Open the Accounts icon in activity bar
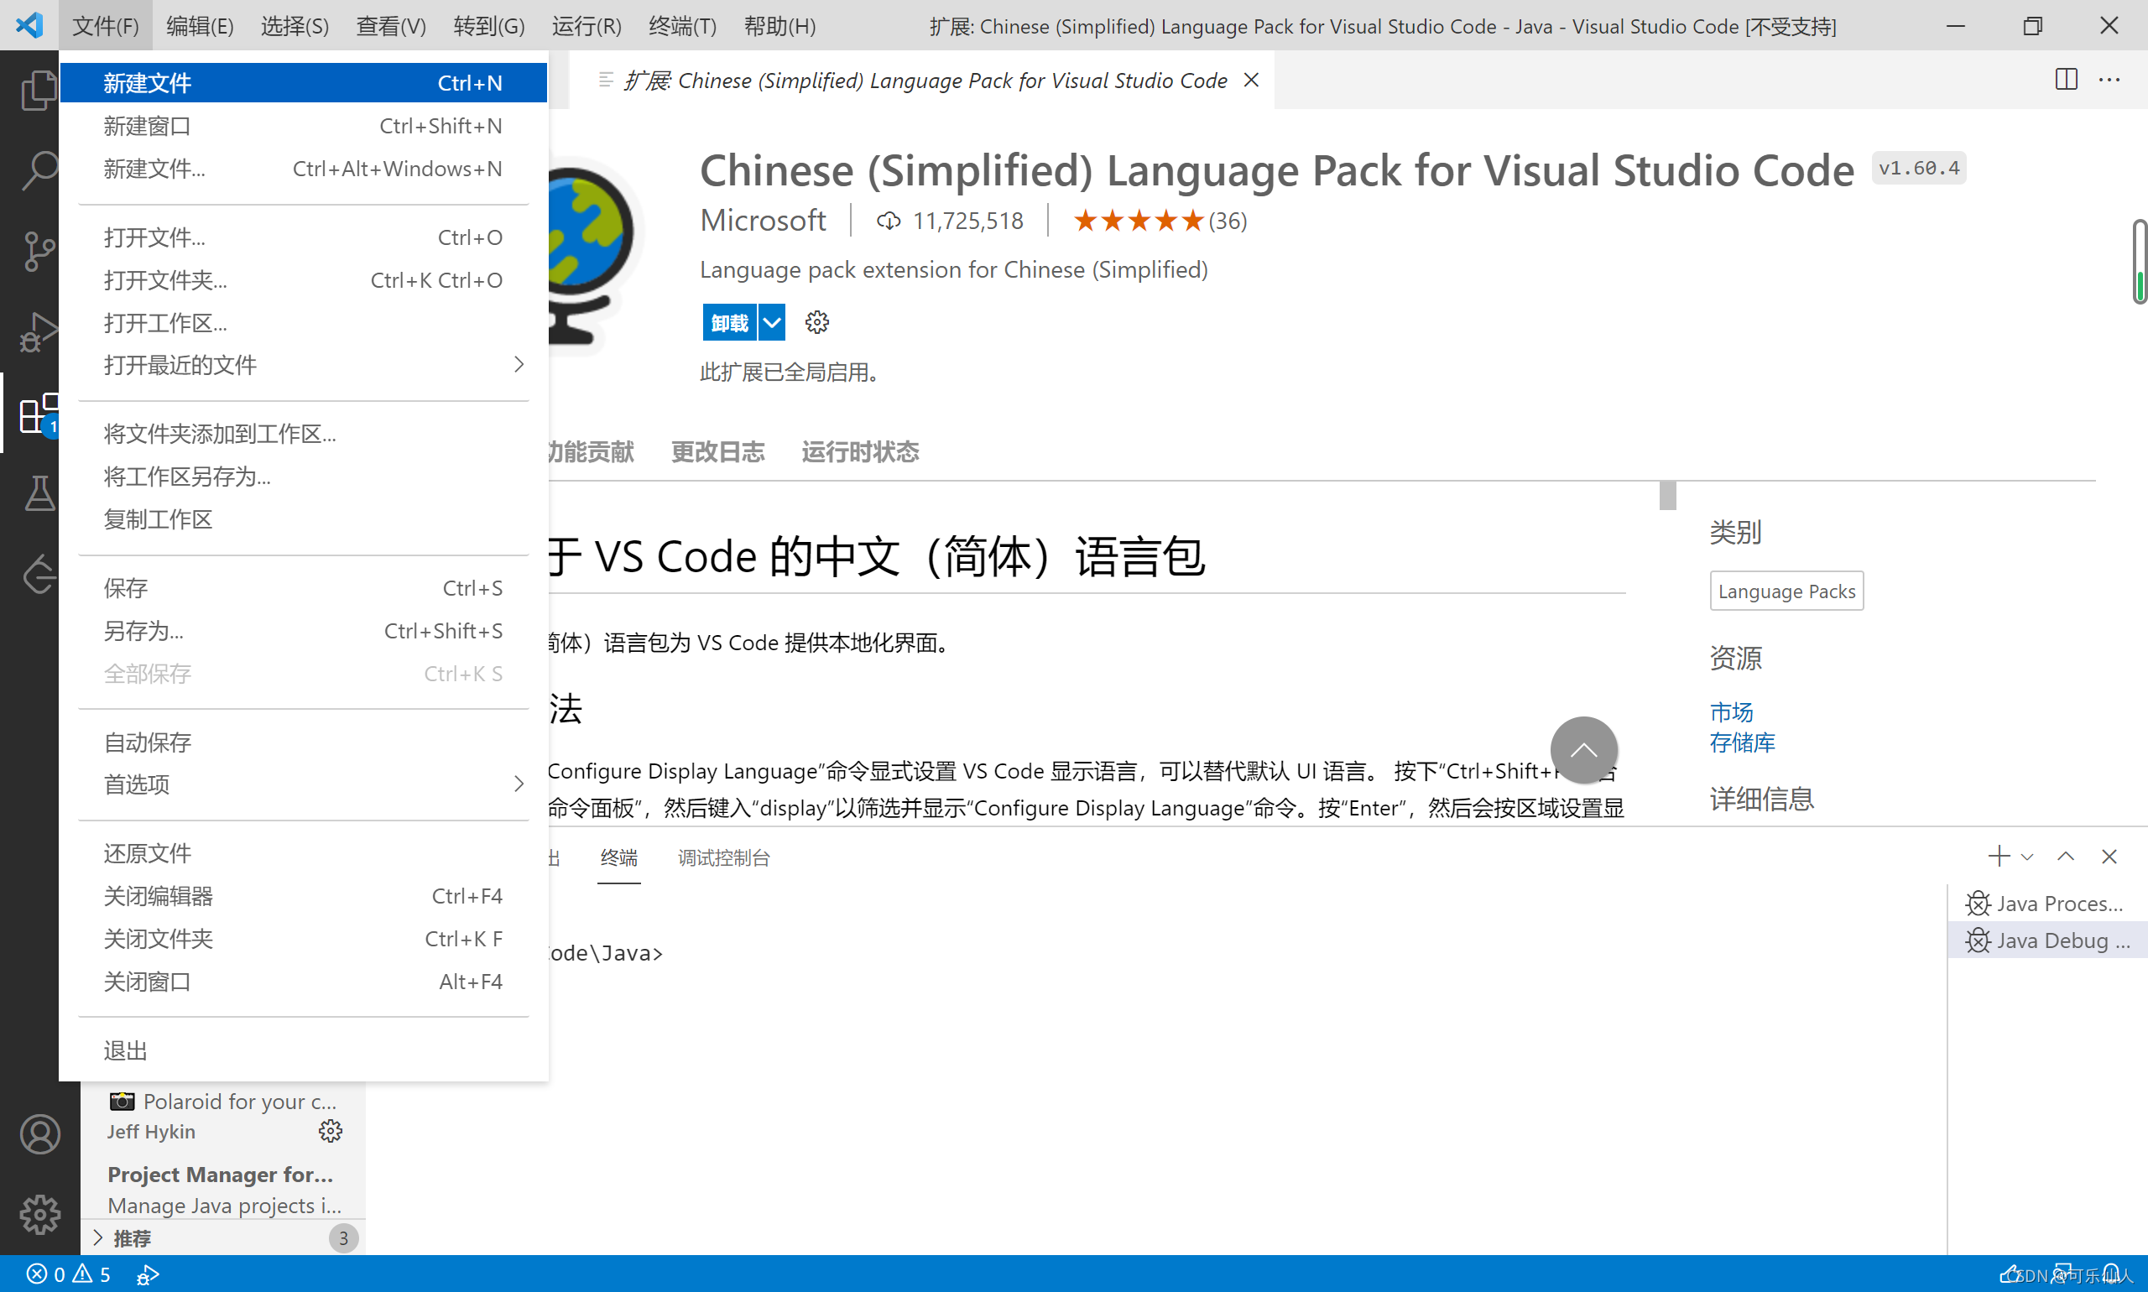This screenshot has height=1292, width=2148. [x=40, y=1134]
